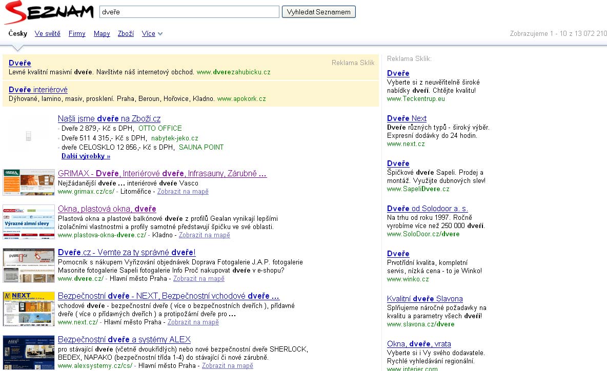This screenshot has height=371, width=607.
Task: Click the www.slavona.cz/dvere URL text
Action: (420, 324)
